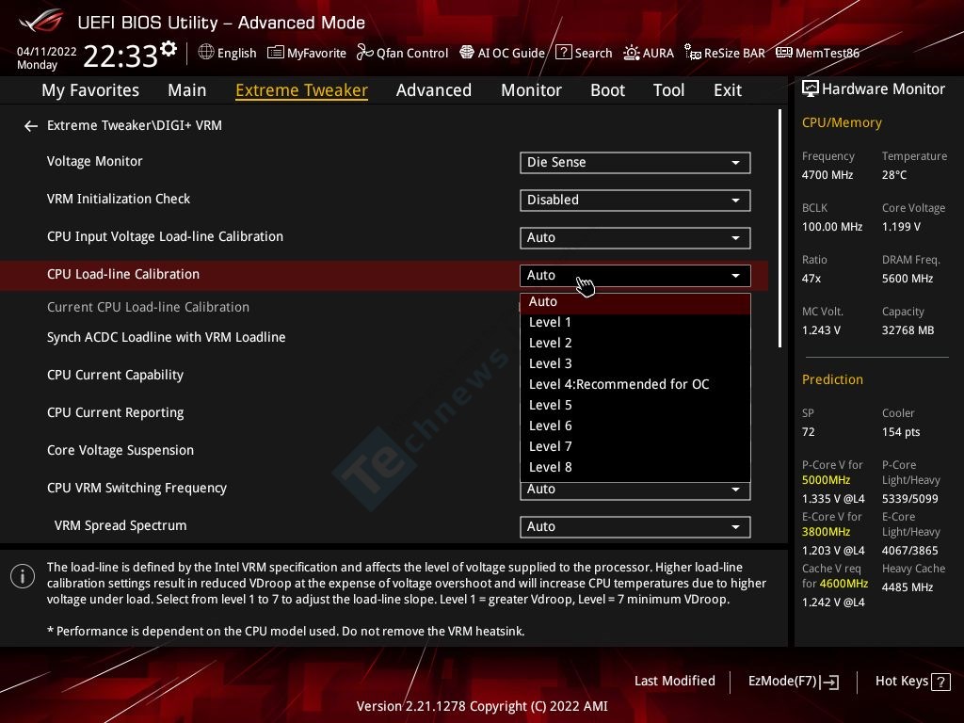Click the 22:33 clock time
This screenshot has width=964, height=723.
point(120,56)
